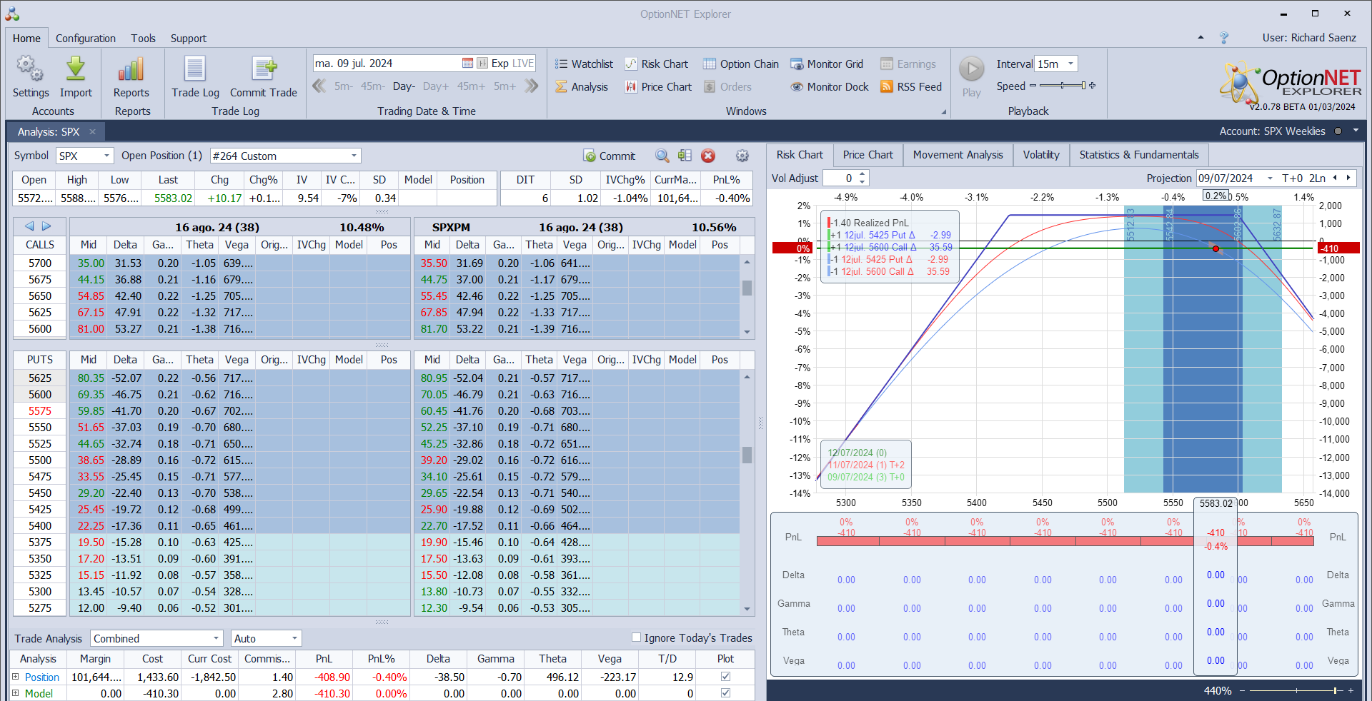This screenshot has width=1372, height=701.
Task: Open the Open Position #264 Custom dropdown
Action: 354,156
